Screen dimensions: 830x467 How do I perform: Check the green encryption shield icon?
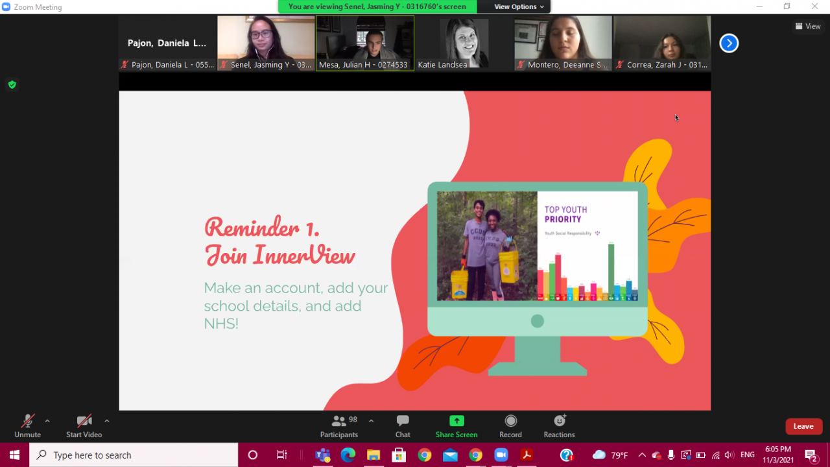point(12,84)
